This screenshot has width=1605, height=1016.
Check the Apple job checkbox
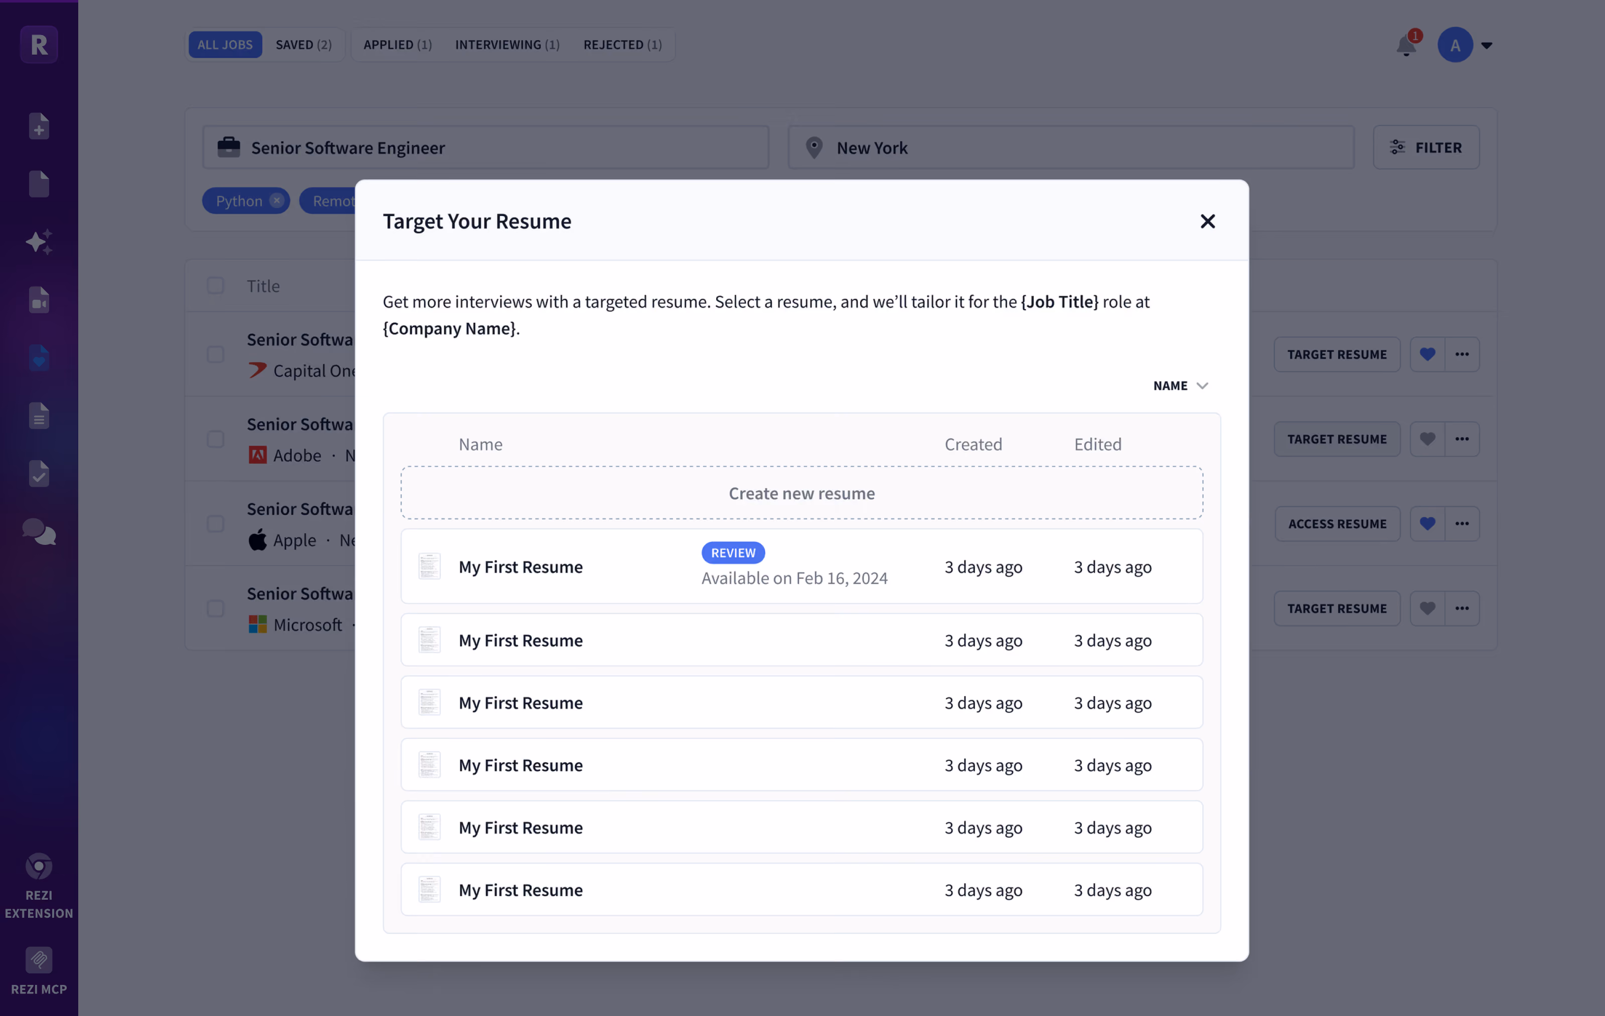215,524
